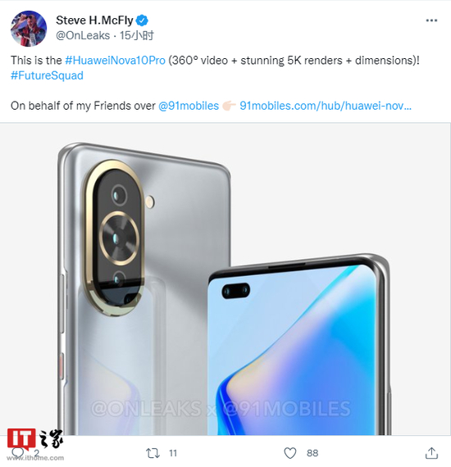
Task: Click the blue verified badge
Action: [x=142, y=20]
